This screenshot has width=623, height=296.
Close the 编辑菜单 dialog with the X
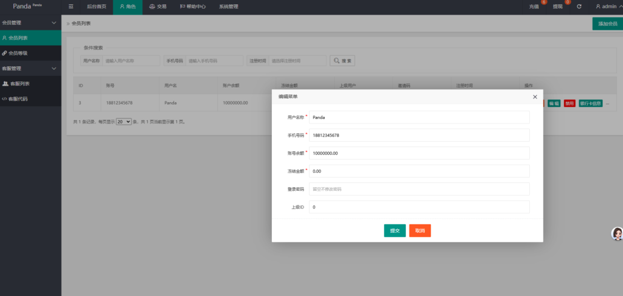coord(535,97)
